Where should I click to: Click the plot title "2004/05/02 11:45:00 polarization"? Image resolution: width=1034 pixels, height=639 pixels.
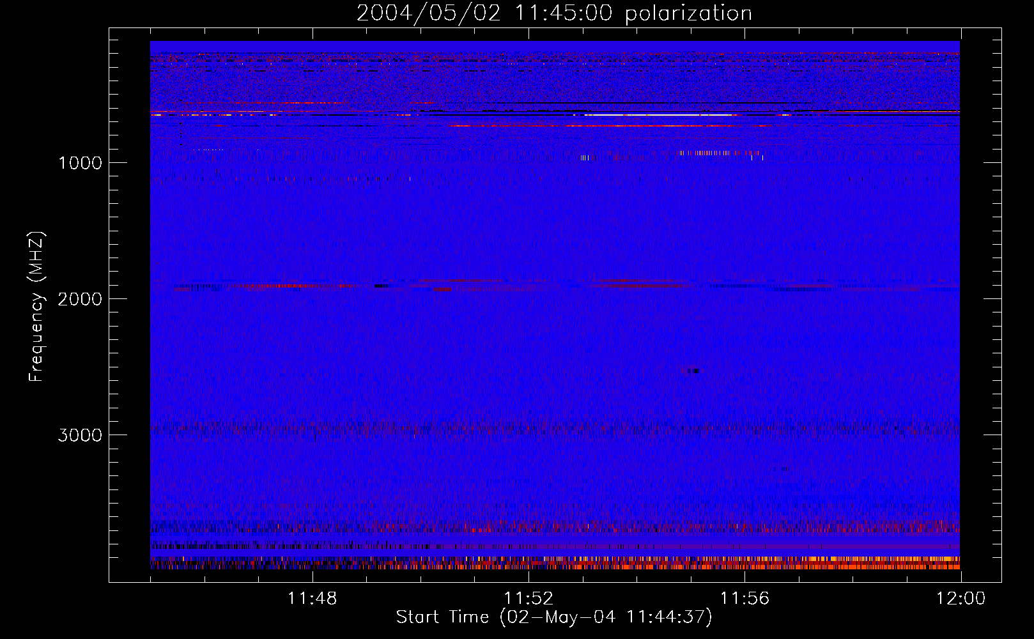pos(554,13)
